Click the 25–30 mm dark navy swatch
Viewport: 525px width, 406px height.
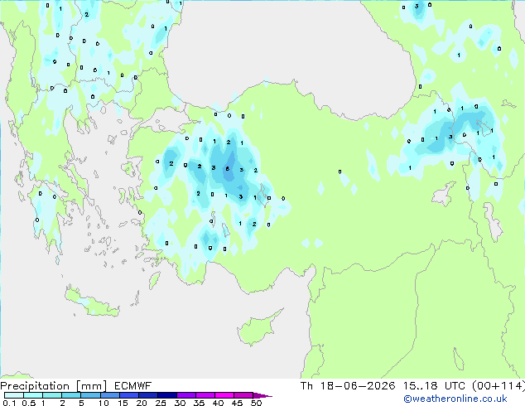[x=167, y=395]
